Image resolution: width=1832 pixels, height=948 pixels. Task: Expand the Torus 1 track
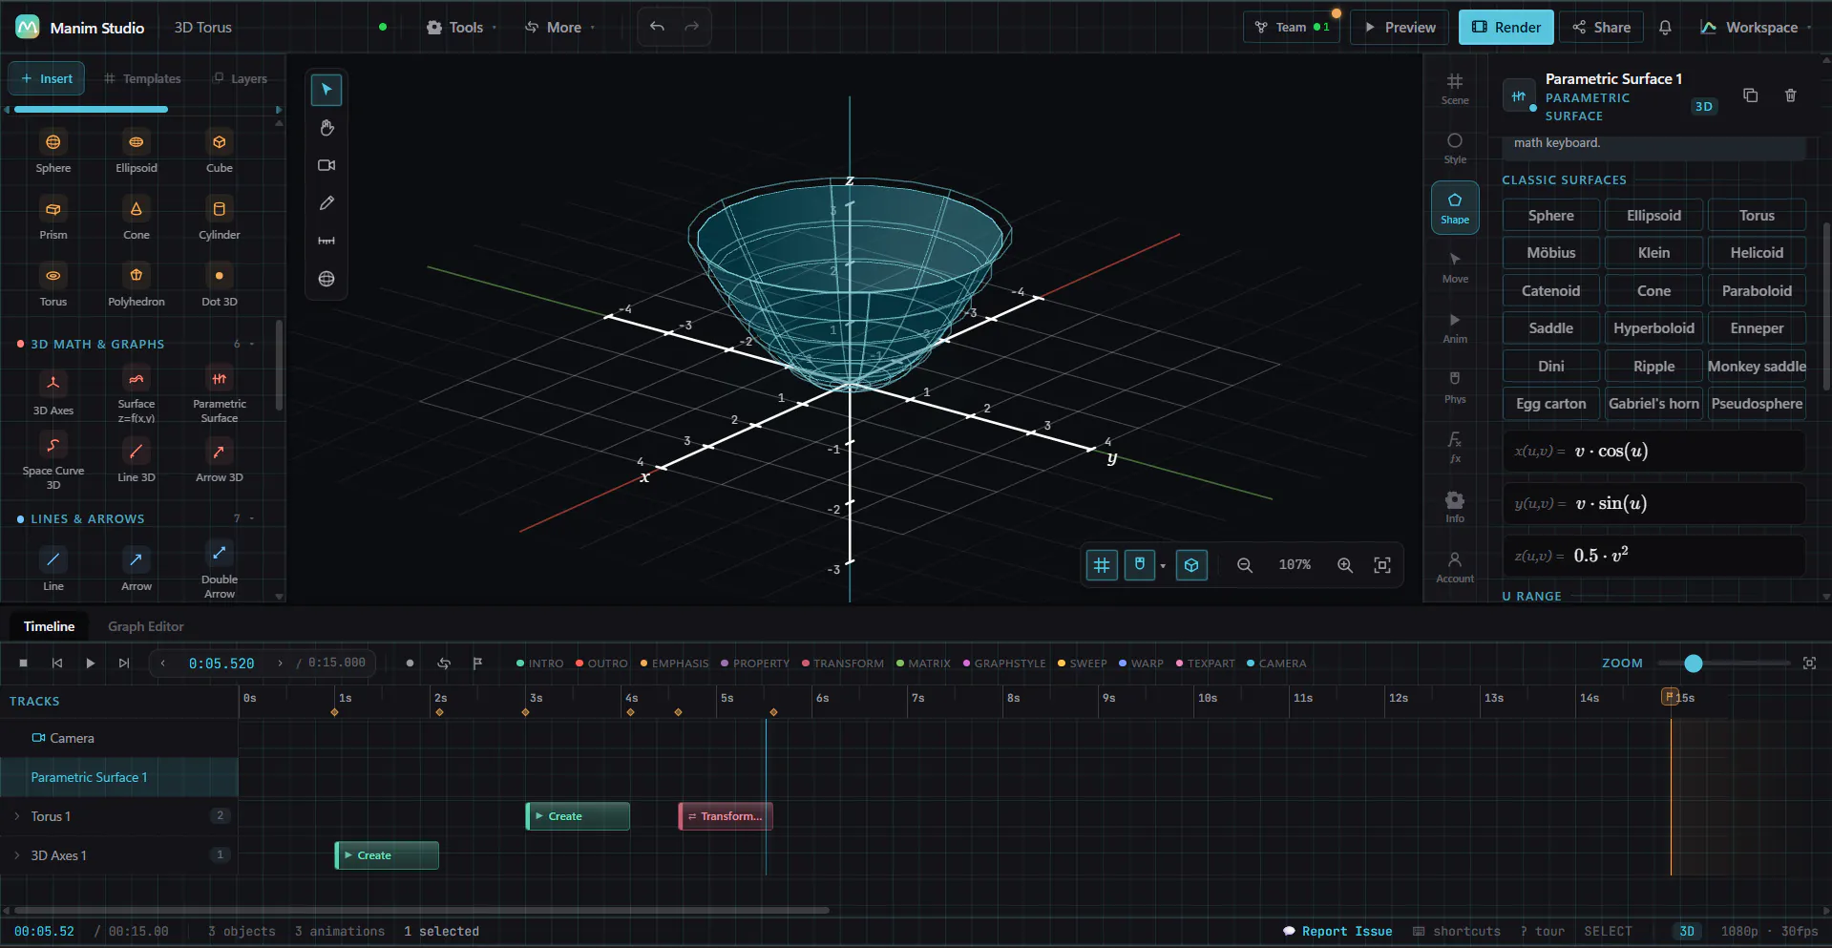click(x=16, y=816)
